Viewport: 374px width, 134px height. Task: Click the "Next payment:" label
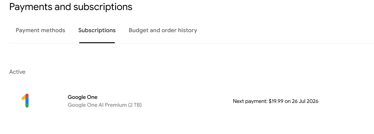pyautogui.click(x=250, y=101)
